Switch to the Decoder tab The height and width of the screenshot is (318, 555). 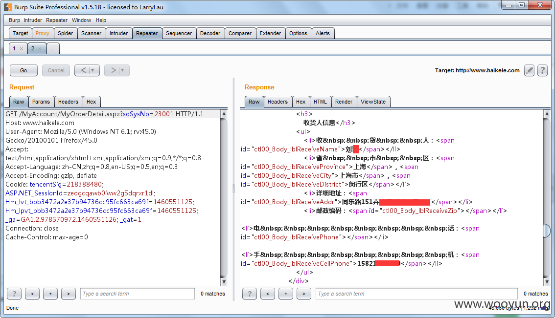click(210, 33)
